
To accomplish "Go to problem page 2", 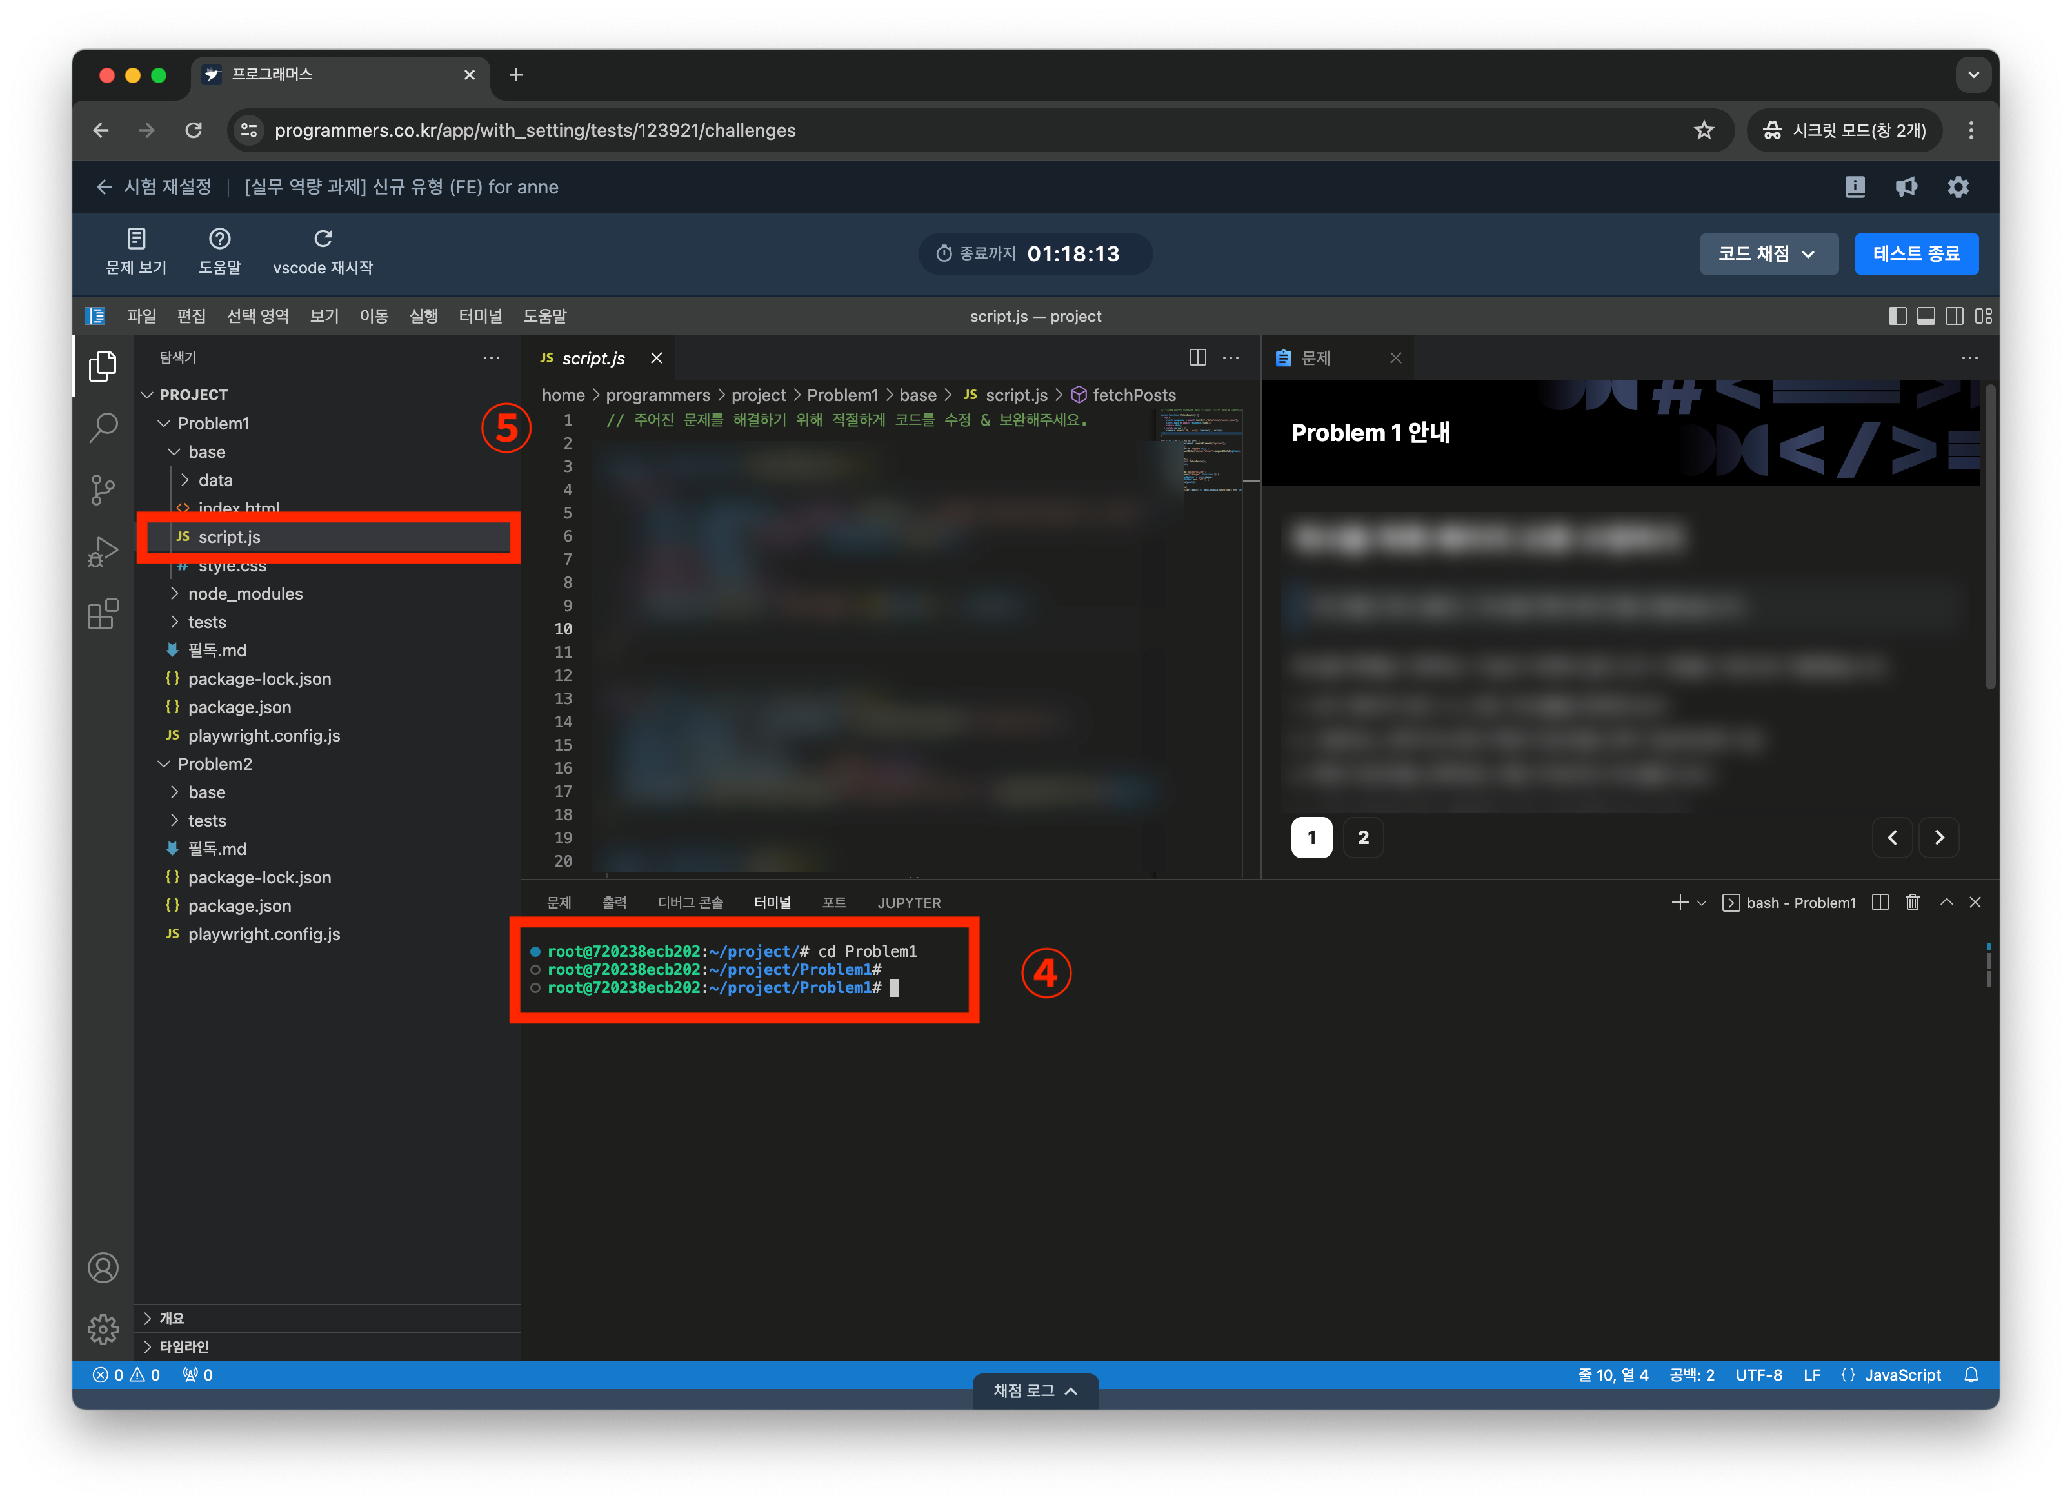I will tap(1362, 838).
